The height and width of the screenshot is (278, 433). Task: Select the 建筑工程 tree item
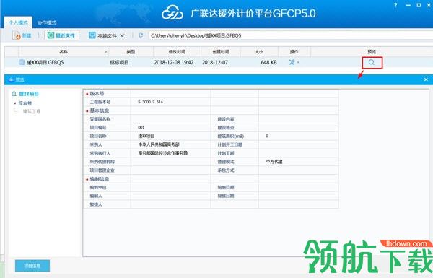[x=32, y=111]
